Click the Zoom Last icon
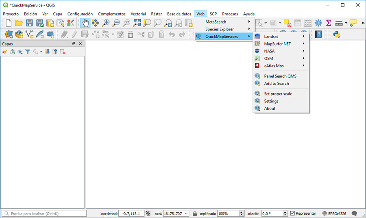Viewport: 366px width, 218px height. [168, 23]
